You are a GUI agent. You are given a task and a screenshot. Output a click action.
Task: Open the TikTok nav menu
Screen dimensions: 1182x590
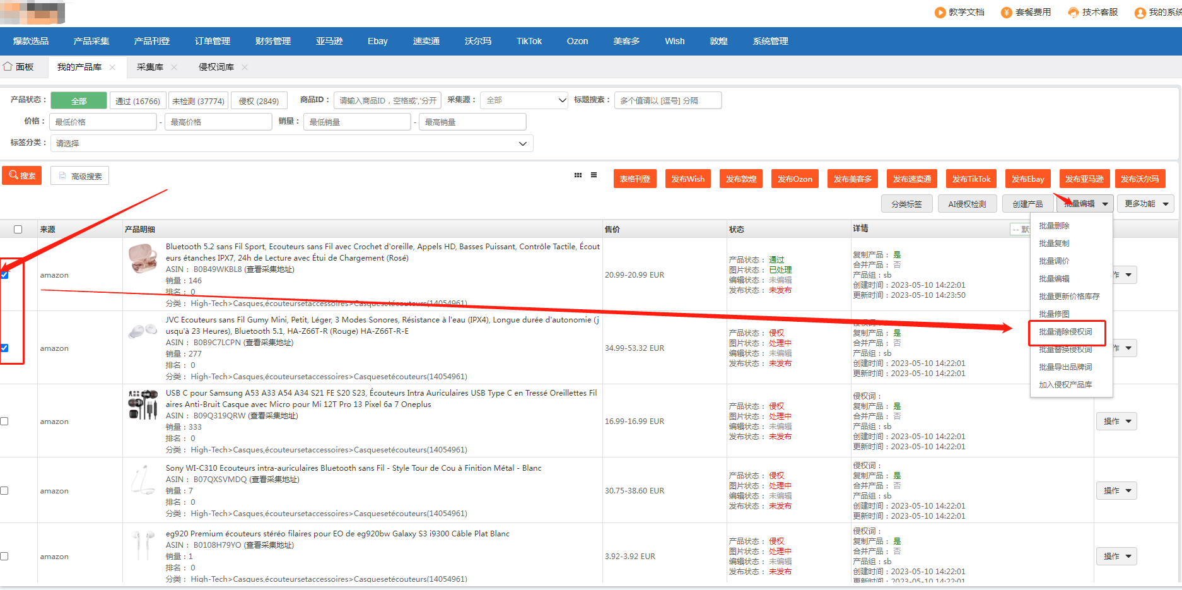point(529,41)
